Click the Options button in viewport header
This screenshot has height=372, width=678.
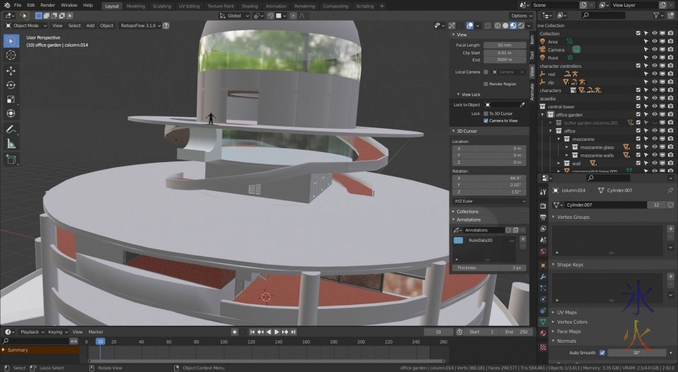click(520, 16)
